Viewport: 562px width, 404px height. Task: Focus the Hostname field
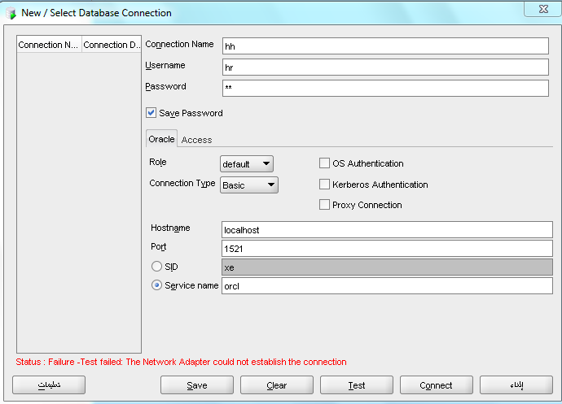click(387, 230)
